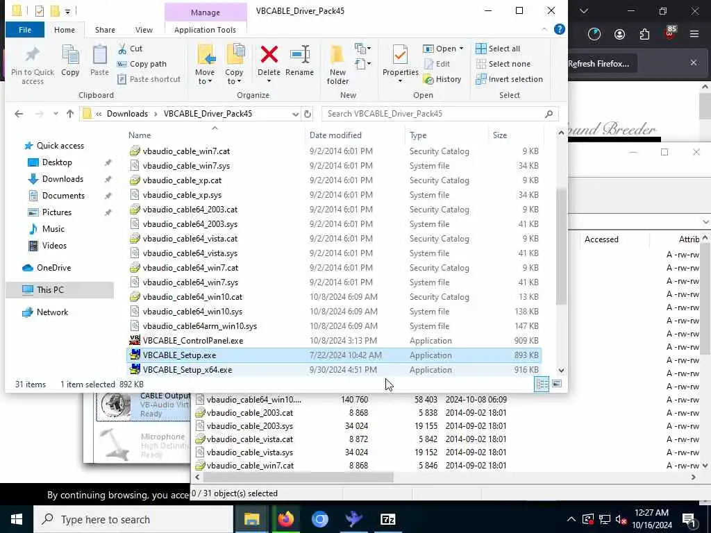Open Firefox extensions puzzle icon
Screen dimensions: 711x533
644,34
